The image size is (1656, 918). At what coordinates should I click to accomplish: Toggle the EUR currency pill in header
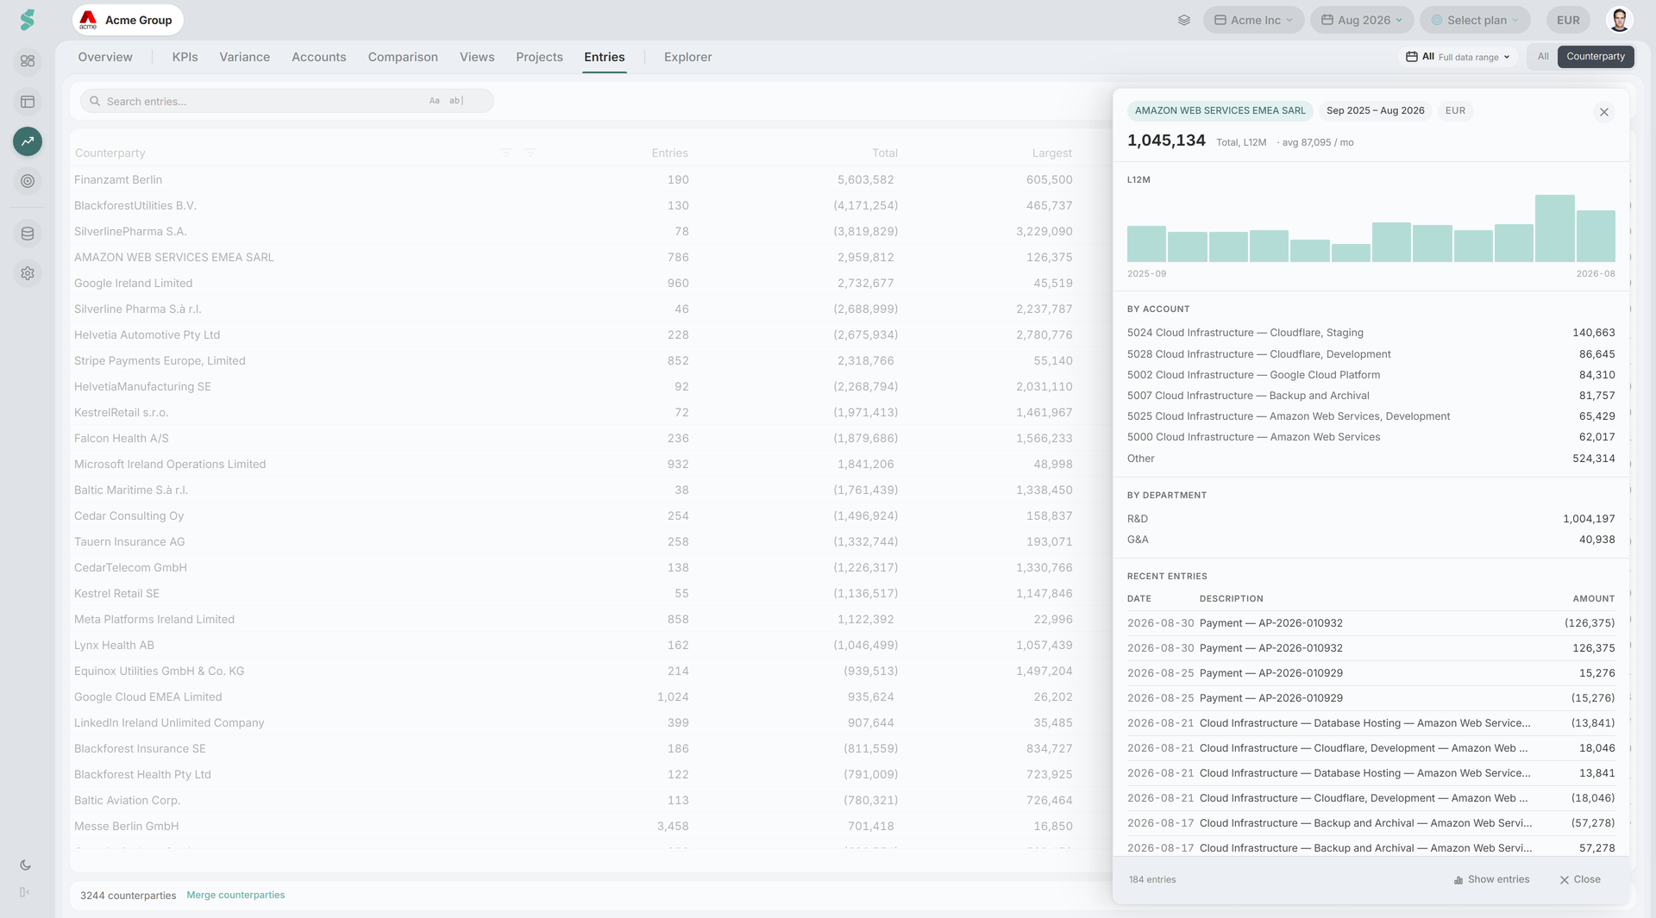pyautogui.click(x=1568, y=20)
